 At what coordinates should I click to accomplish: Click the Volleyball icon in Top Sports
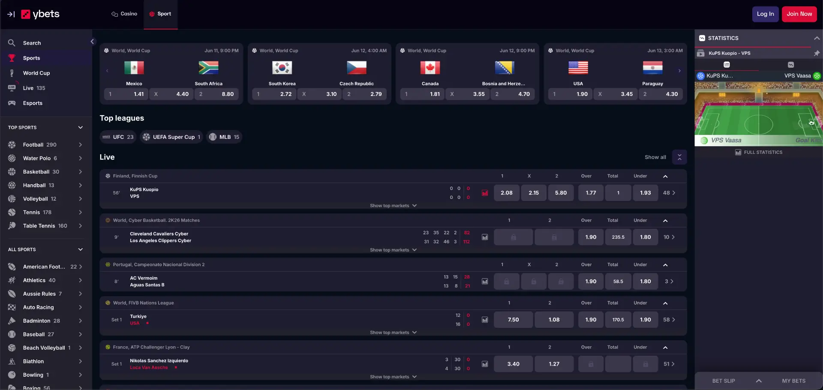point(12,199)
